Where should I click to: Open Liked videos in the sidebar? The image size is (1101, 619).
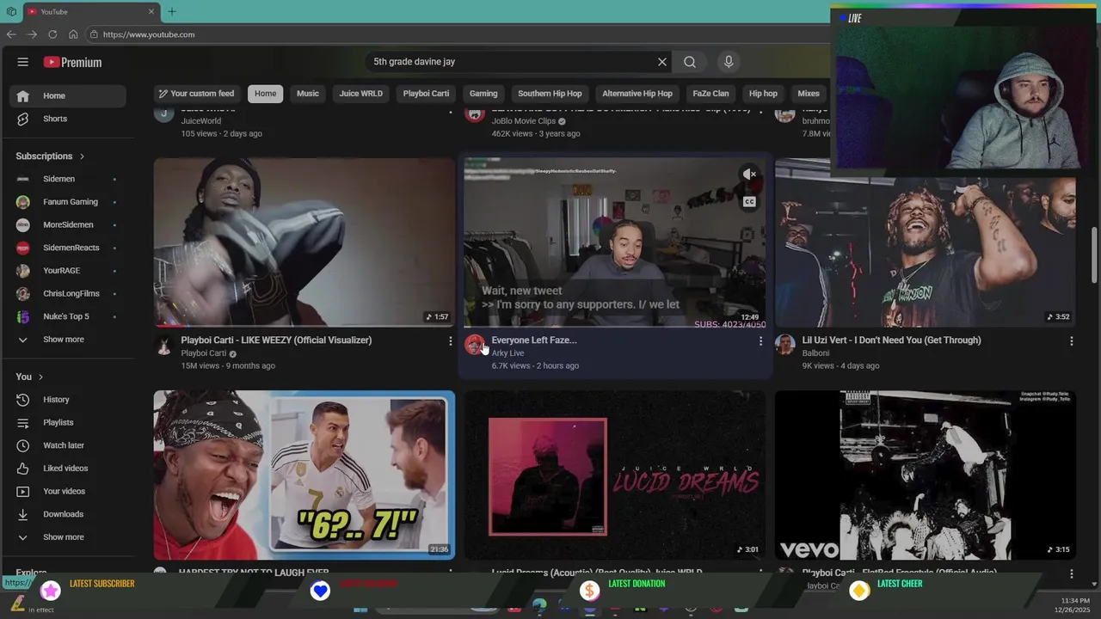68,469
